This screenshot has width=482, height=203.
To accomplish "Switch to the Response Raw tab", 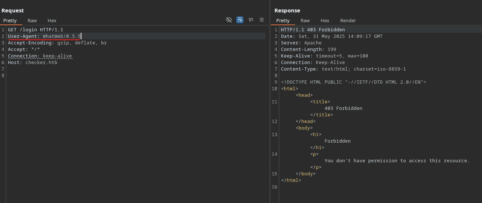I will (x=305, y=20).
